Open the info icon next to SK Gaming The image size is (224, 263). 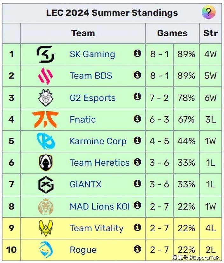pyautogui.click(x=137, y=53)
